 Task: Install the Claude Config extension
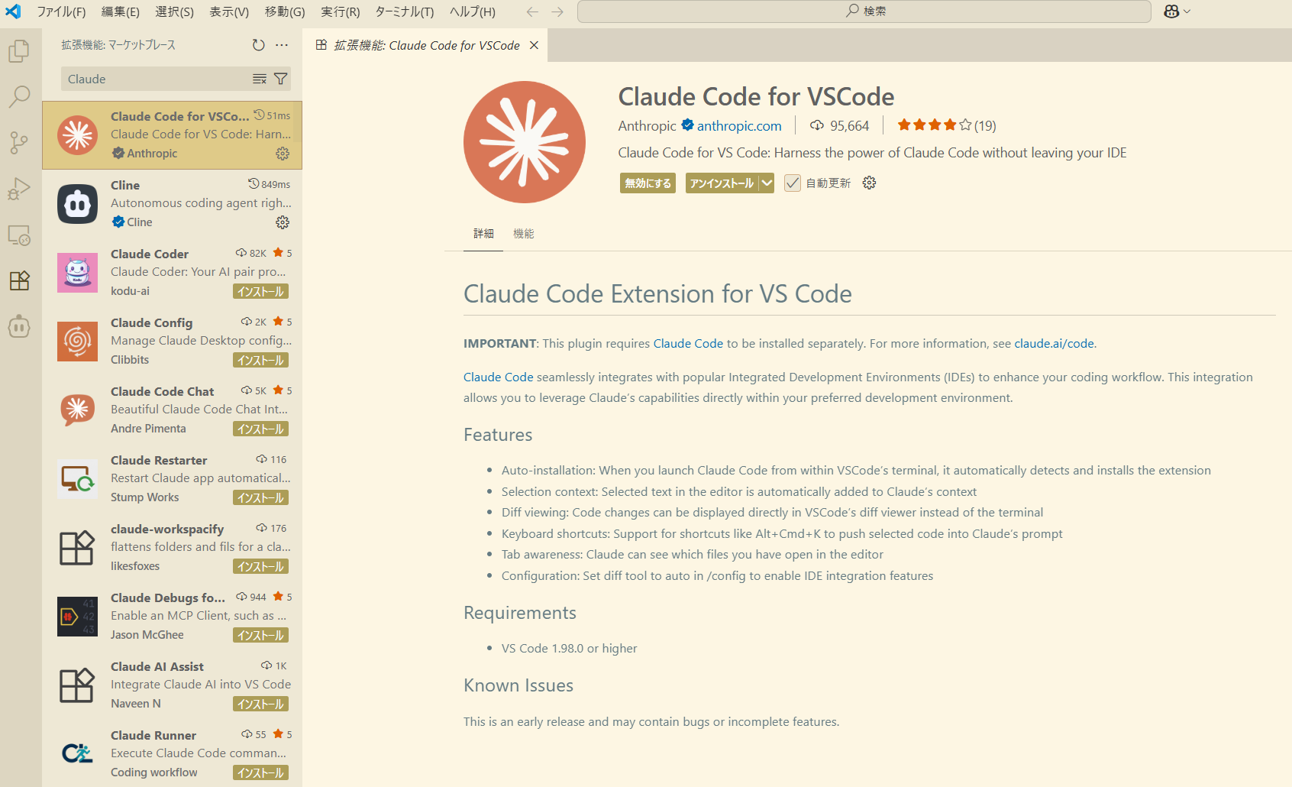point(260,360)
